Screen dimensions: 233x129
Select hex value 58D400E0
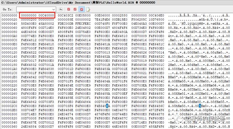tap(29, 24)
